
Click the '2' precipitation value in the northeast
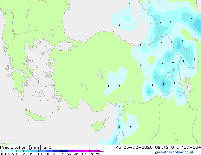tap(191, 19)
